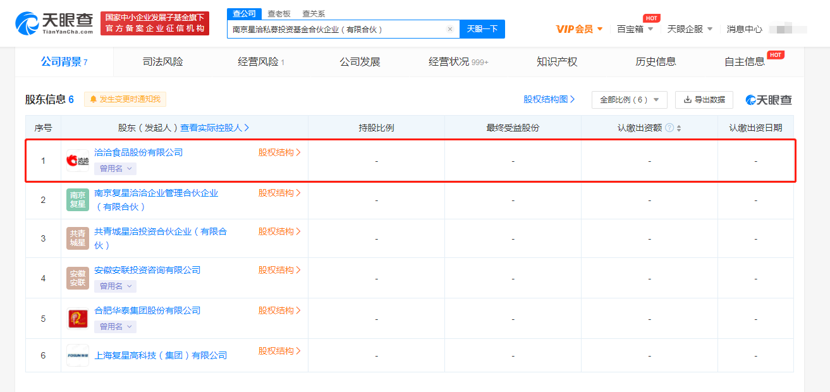Click the help icon beside 认缴出资额
This screenshot has width=830, height=392.
tap(669, 128)
